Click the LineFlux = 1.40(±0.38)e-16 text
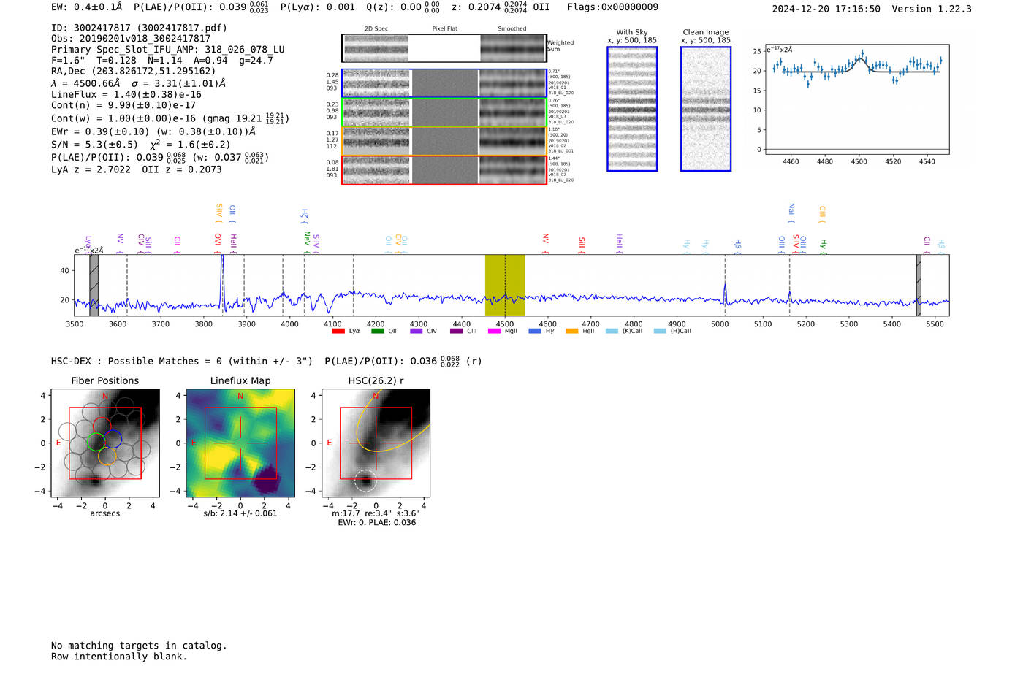 coord(126,95)
